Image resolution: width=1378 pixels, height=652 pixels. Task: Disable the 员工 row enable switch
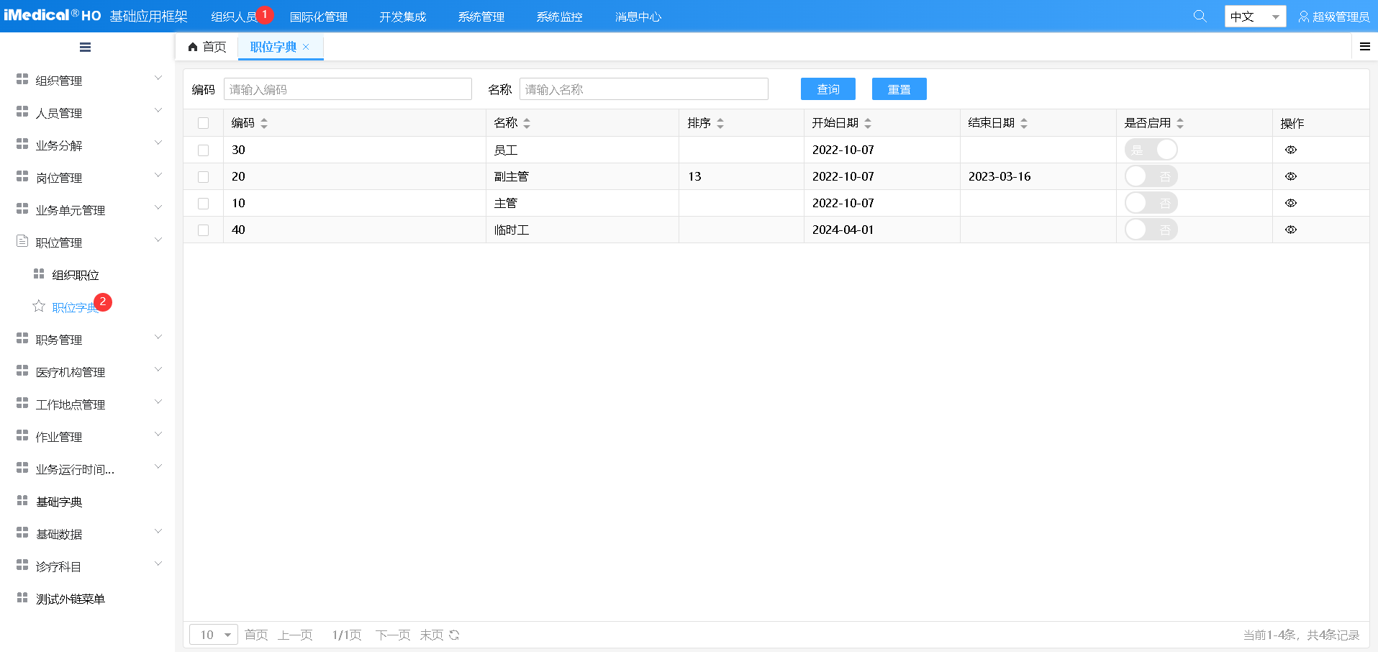1151,149
